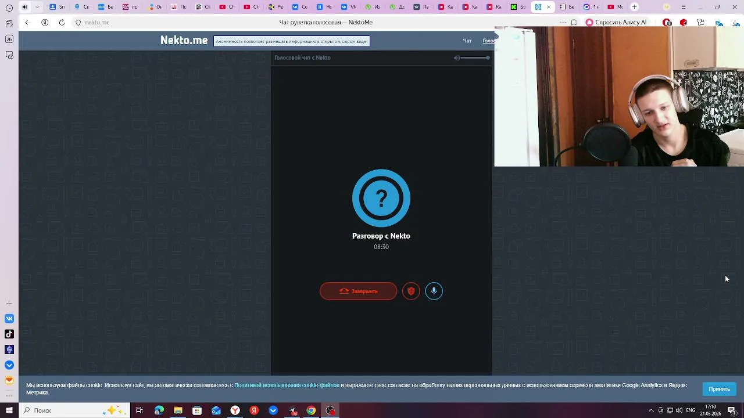Open the cookie-файлов policy link
The width and height of the screenshot is (744, 418).
tap(287, 385)
